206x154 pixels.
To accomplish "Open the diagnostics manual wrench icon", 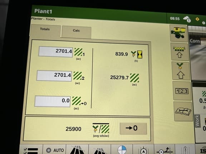I will click(x=183, y=111).
